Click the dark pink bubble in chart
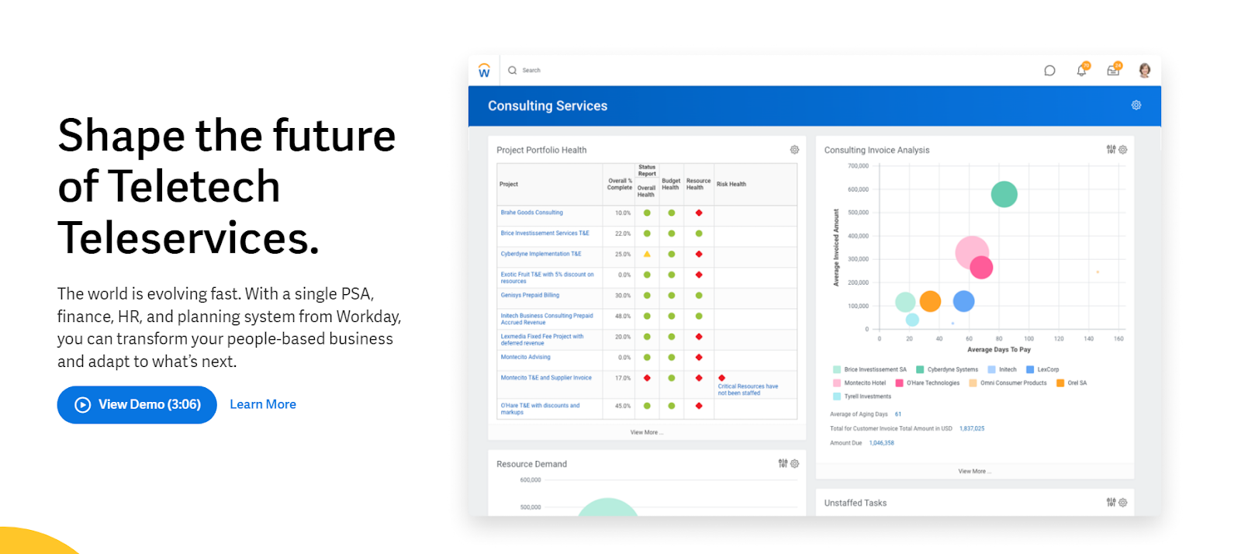Screen dimensions: 1241x554 [x=981, y=268]
